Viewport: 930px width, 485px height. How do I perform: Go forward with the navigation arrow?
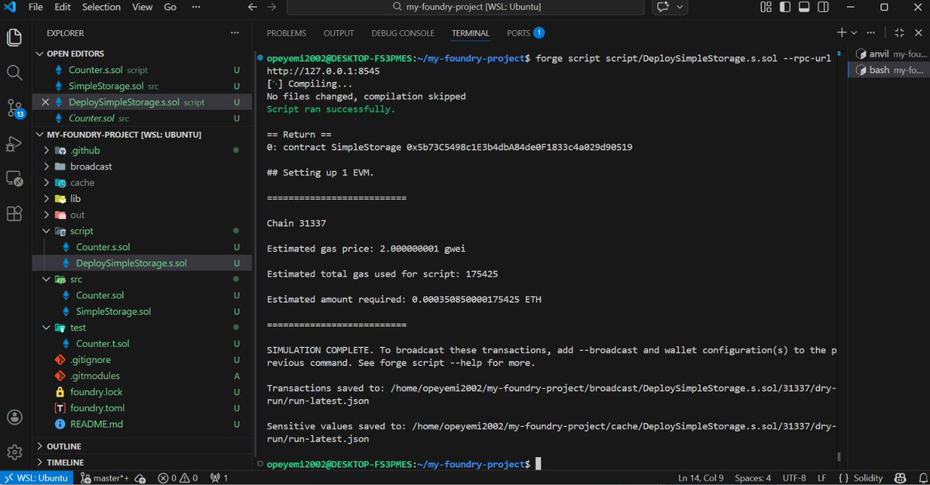click(x=270, y=7)
